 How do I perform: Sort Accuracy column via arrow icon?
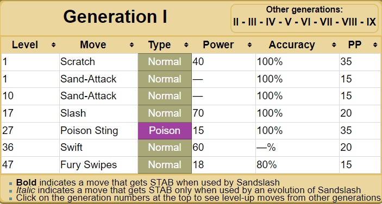334,45
